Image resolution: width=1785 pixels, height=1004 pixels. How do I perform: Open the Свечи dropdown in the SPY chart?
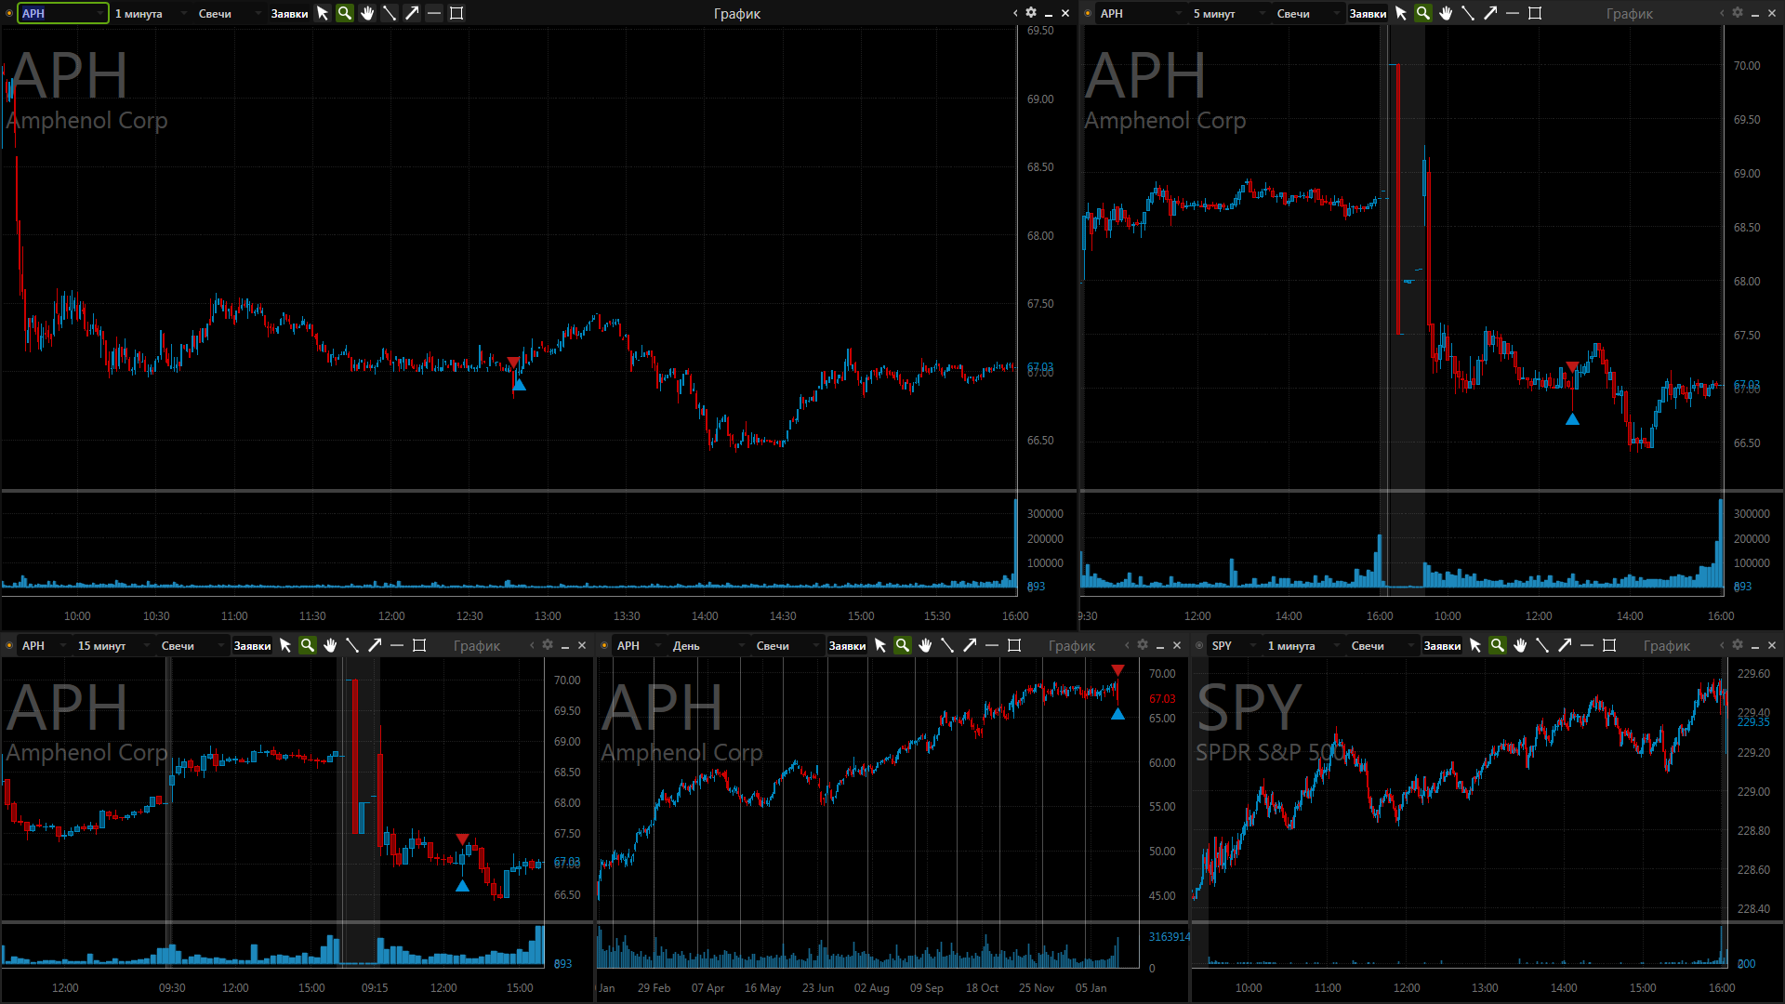tap(1382, 645)
